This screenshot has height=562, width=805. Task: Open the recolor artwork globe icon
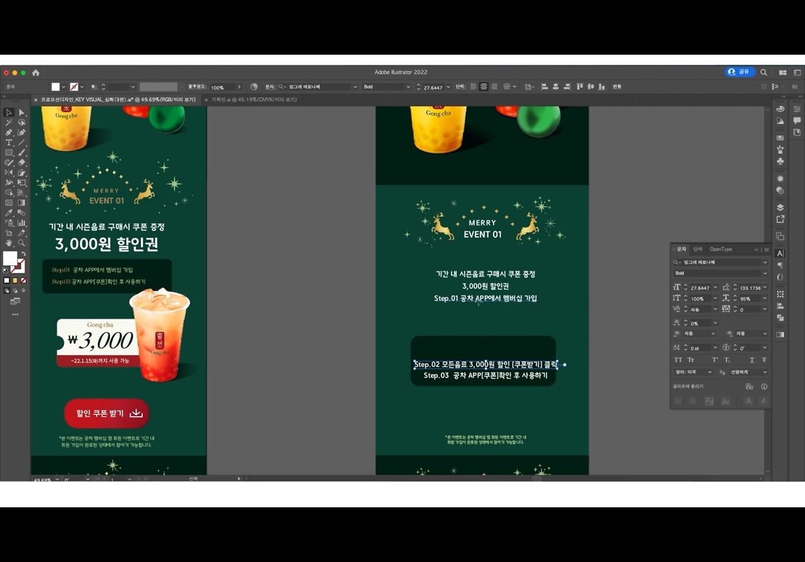(254, 87)
